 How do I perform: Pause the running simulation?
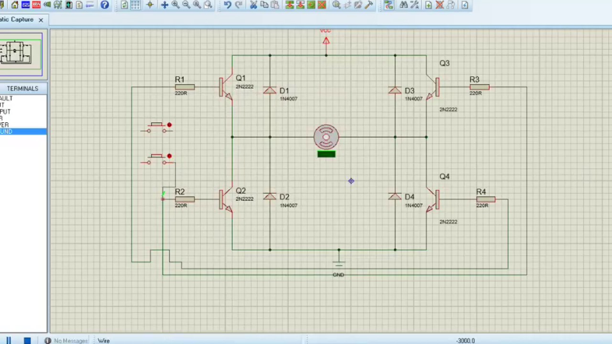[8, 340]
